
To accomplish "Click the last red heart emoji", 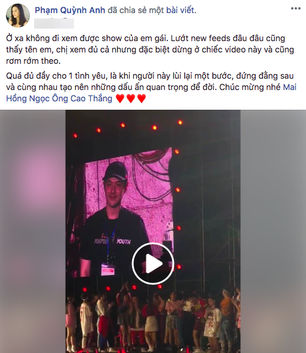I will tap(142, 98).
